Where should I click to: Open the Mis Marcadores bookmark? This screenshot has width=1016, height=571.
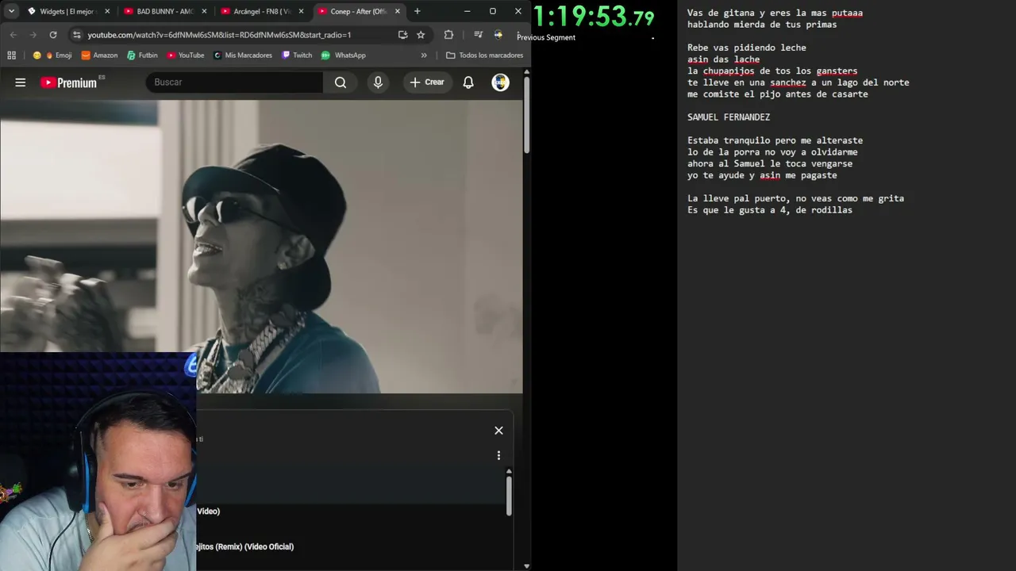coord(243,56)
